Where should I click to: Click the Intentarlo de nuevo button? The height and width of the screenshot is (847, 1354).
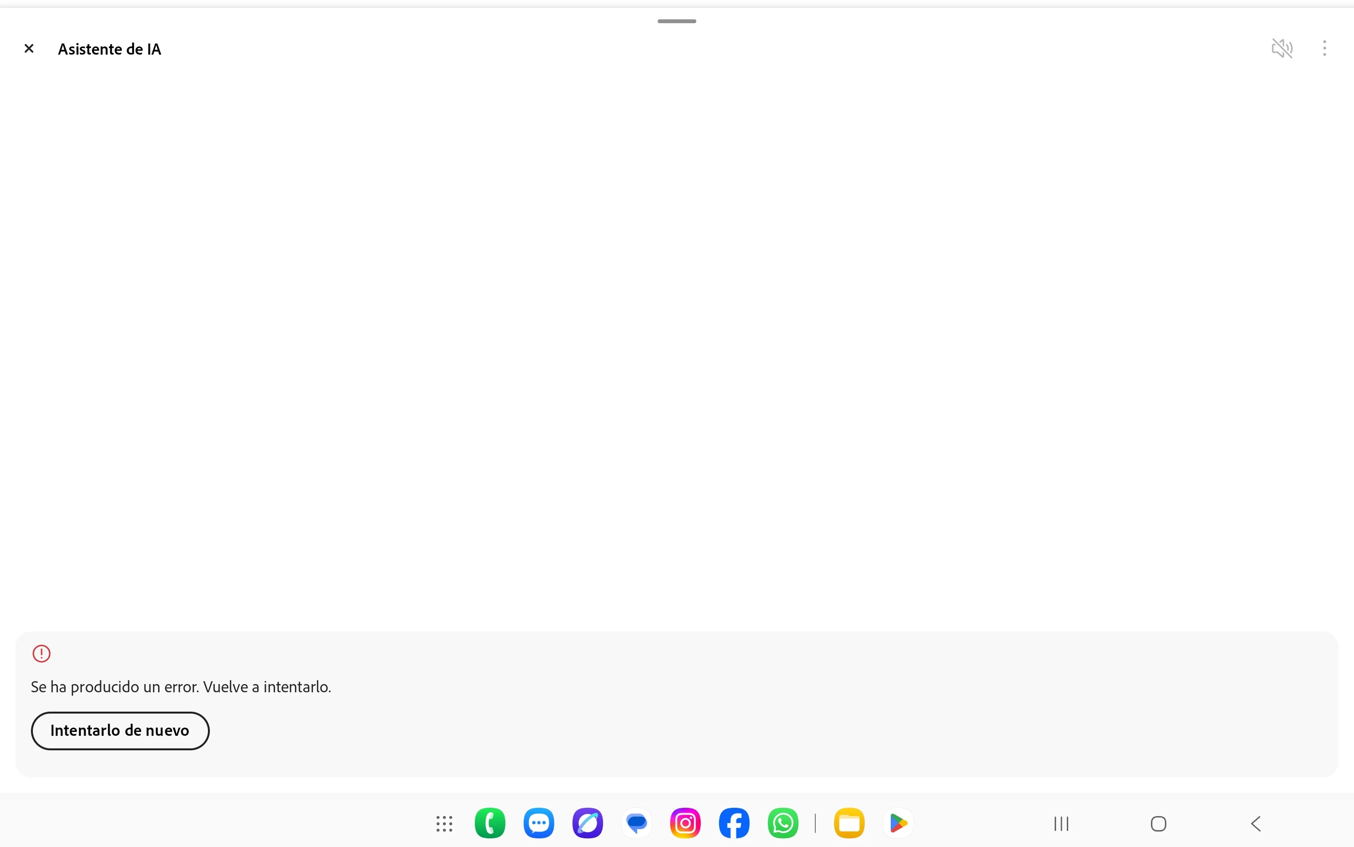click(x=120, y=730)
